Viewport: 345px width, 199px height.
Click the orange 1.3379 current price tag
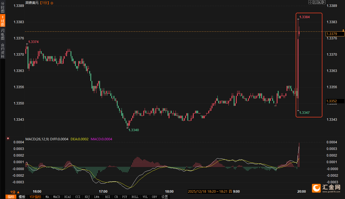click(335, 34)
